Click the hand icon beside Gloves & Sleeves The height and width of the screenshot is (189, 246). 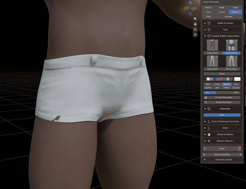(209, 134)
